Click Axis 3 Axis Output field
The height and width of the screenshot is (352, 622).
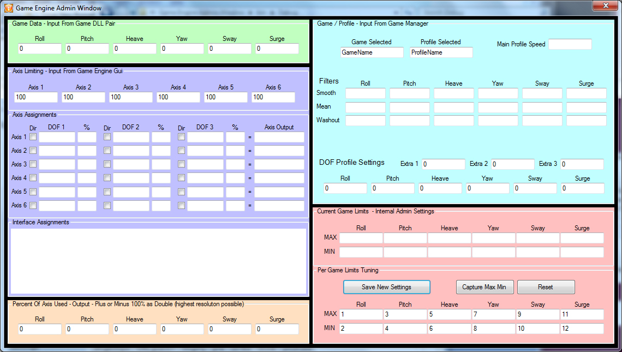279,165
